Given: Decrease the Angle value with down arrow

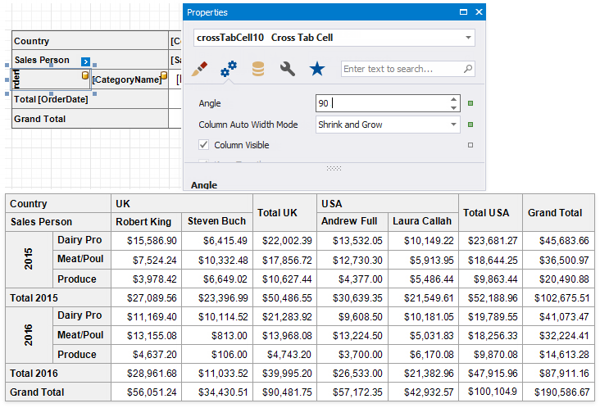Looking at the screenshot, I should pos(453,108).
